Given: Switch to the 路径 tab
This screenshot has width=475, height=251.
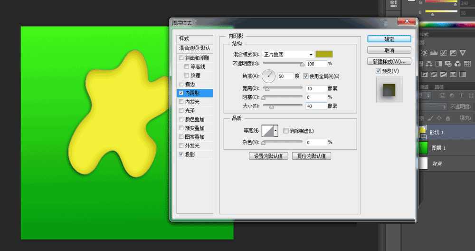Looking at the screenshot, I should [x=439, y=87].
